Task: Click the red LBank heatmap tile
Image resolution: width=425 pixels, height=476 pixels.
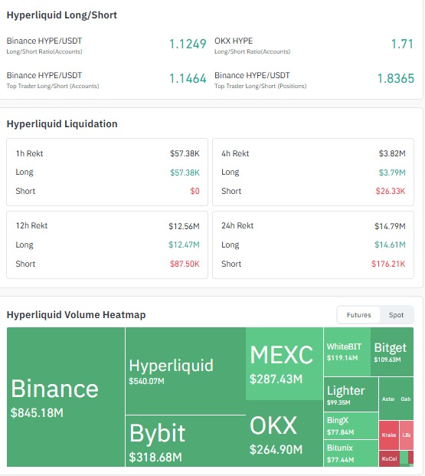Action: (x=407, y=435)
